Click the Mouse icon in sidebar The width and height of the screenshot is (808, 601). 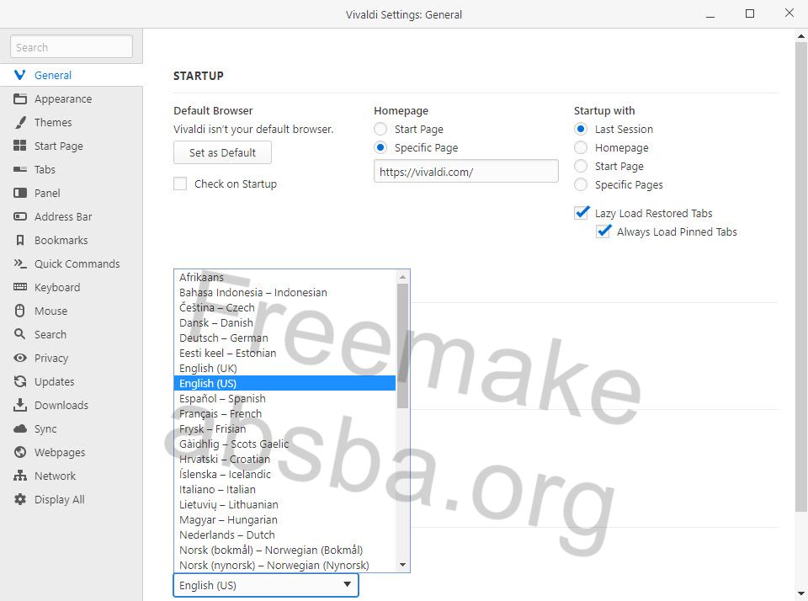(19, 311)
